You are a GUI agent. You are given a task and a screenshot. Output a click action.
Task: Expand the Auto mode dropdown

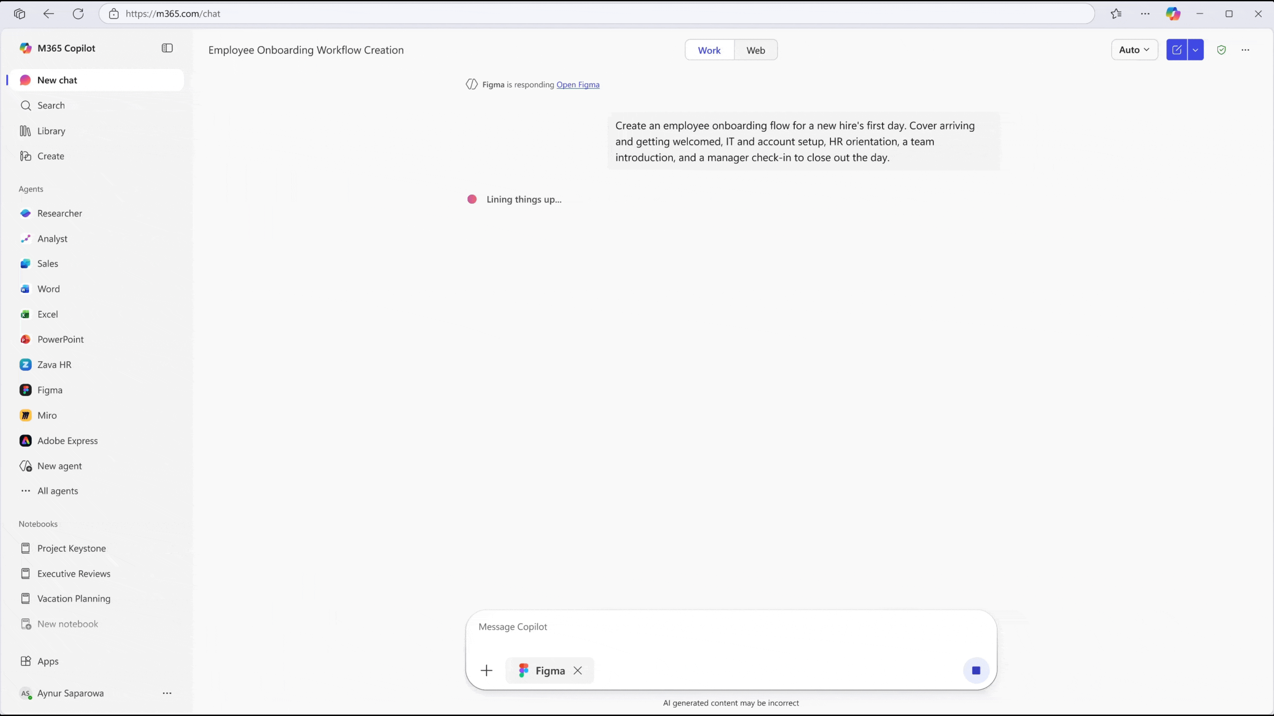click(x=1134, y=50)
